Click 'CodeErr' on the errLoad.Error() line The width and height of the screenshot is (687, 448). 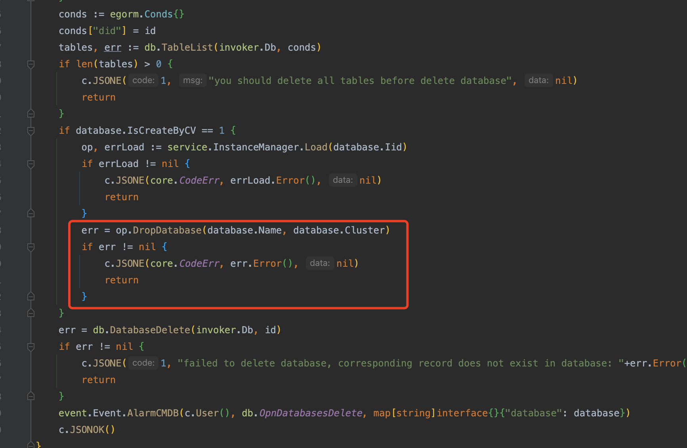199,180
